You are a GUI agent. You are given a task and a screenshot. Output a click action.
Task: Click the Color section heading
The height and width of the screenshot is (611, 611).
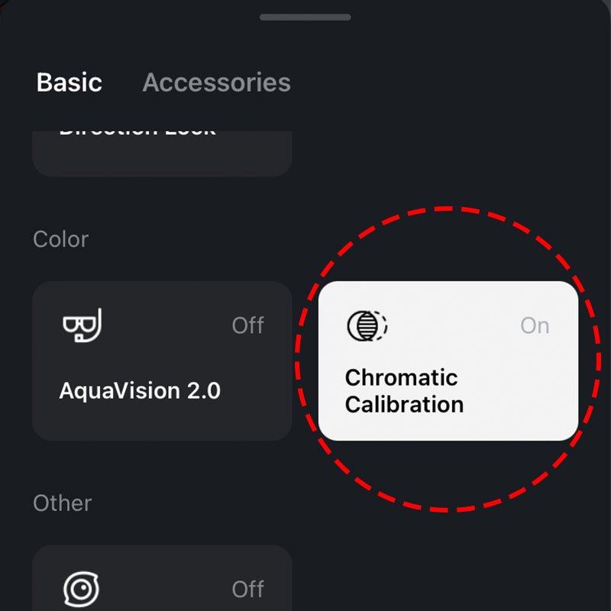(x=60, y=239)
